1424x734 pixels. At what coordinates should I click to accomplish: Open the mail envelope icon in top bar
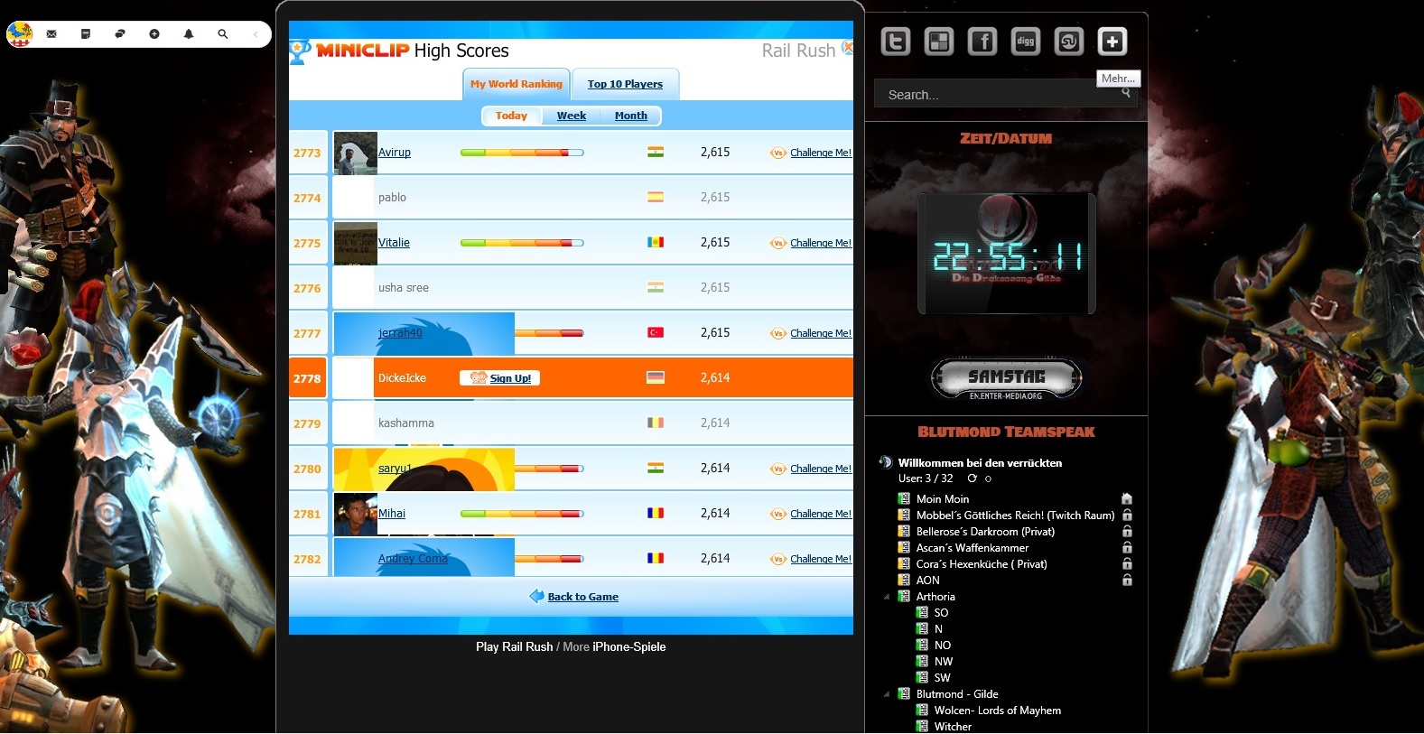click(51, 34)
